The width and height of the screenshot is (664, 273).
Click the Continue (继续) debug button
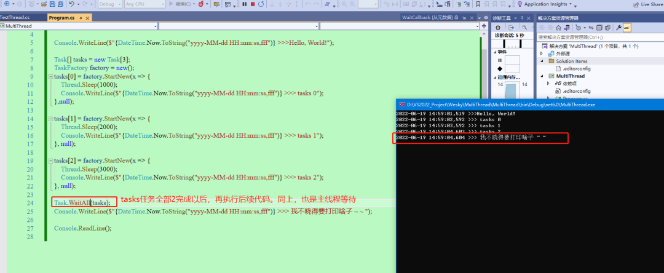[x=180, y=4]
